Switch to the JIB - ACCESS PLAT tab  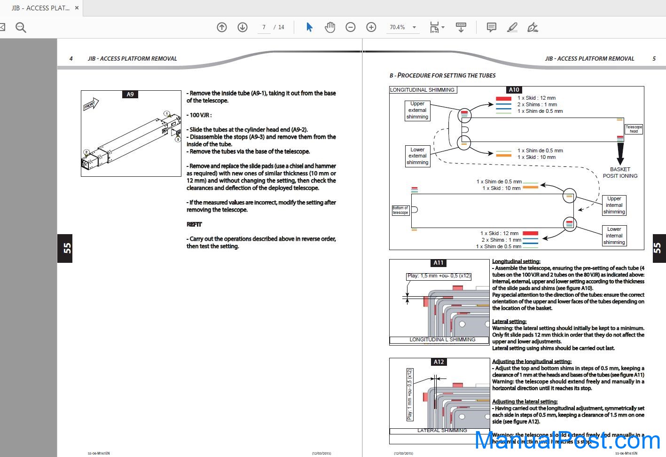coord(41,8)
